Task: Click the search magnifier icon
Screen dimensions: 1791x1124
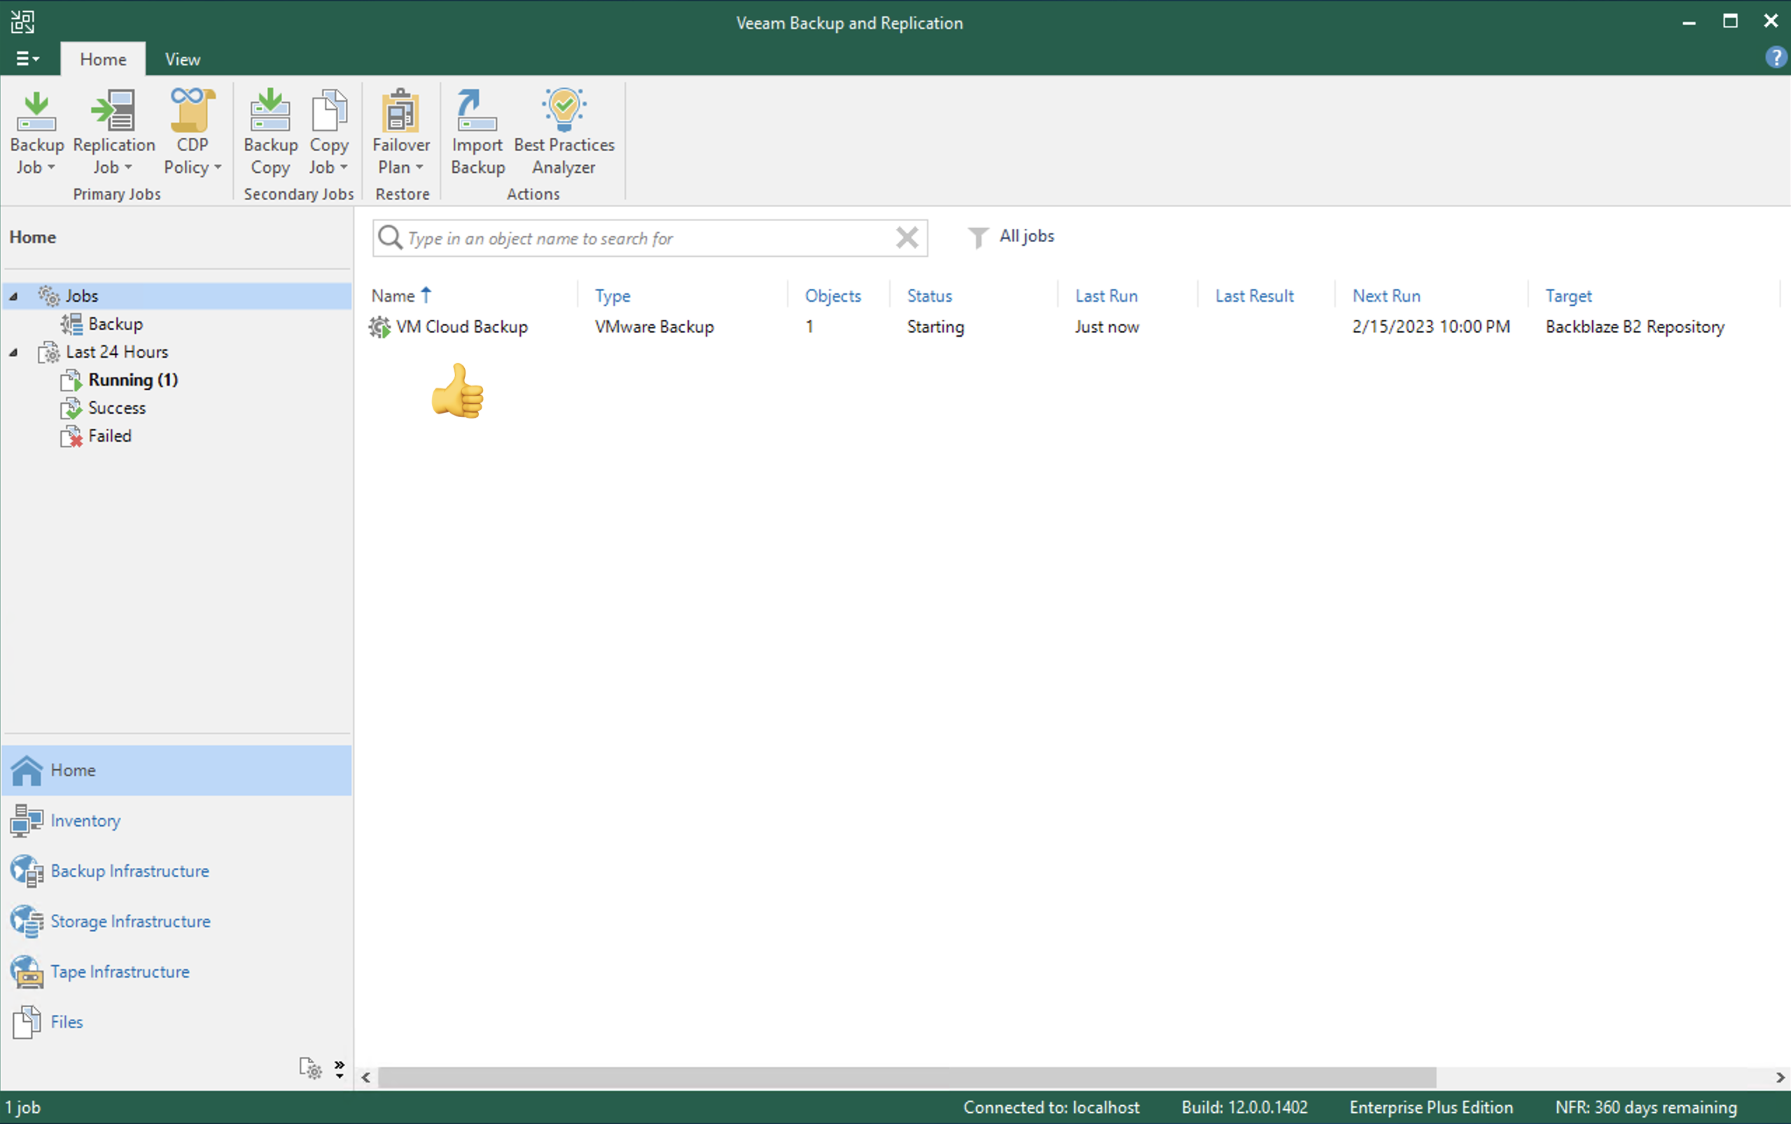Action: 389,238
